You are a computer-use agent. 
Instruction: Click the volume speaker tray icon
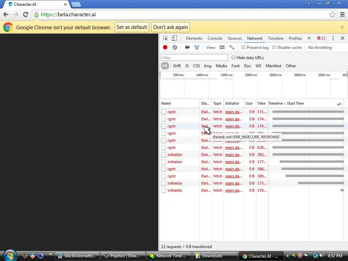click(321, 256)
